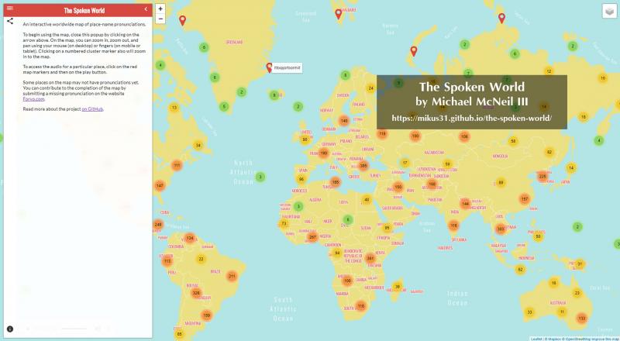Click the red pin in northwest Greenland
The height and width of the screenshot is (341, 620).
[x=182, y=19]
